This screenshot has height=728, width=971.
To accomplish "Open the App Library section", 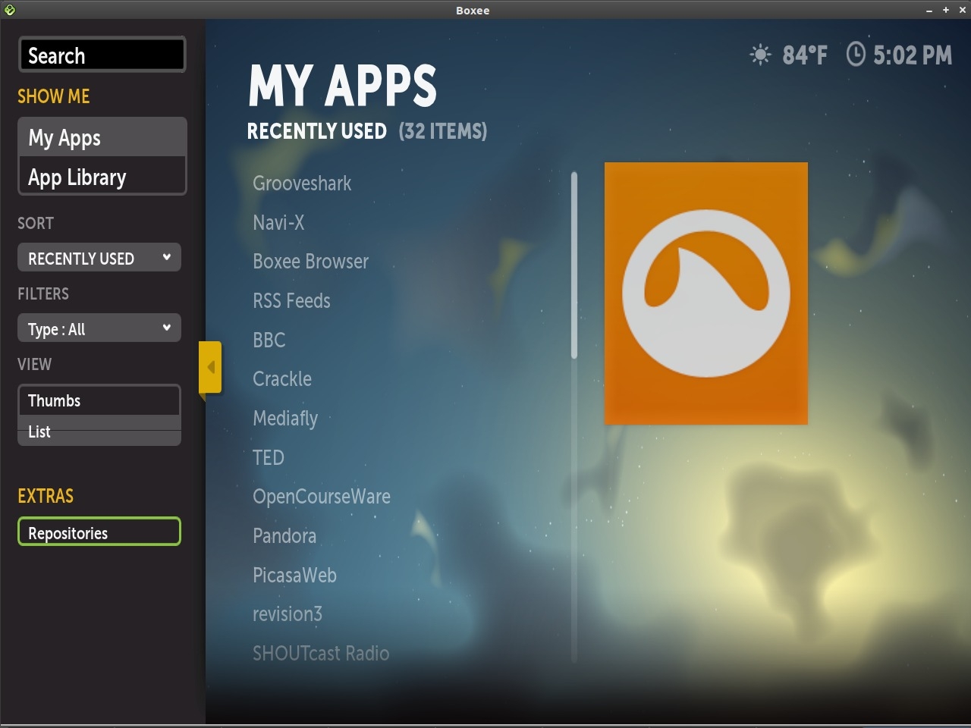I will [102, 177].
